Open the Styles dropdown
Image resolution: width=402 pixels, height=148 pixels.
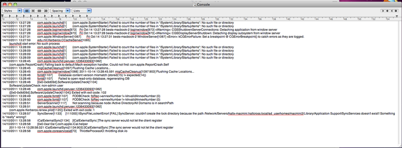[12, 11]
